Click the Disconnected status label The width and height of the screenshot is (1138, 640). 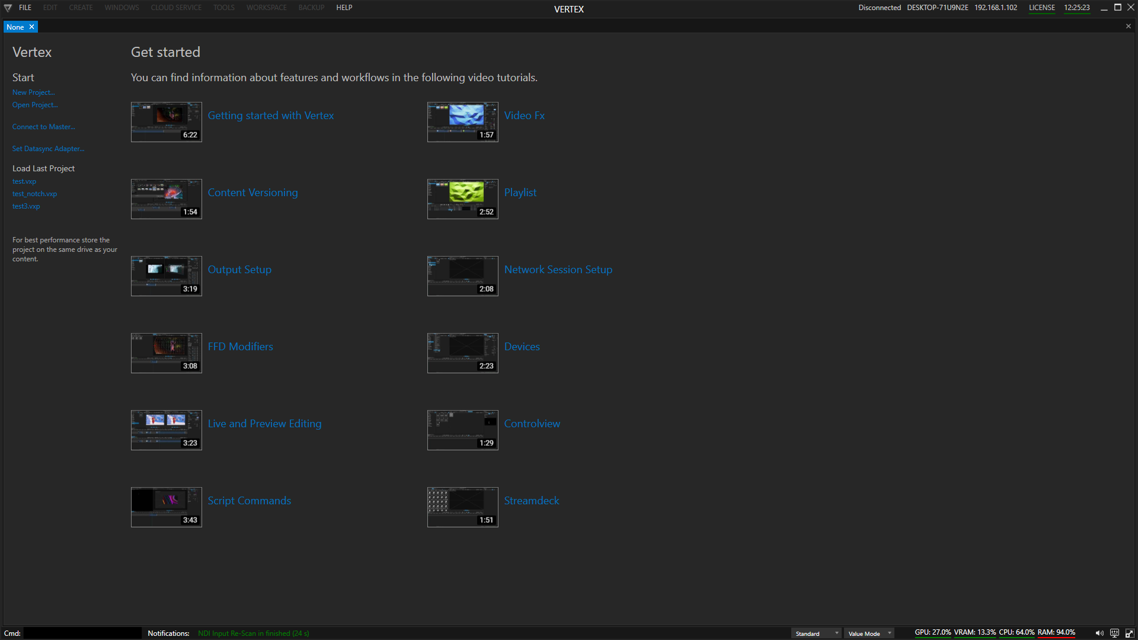[x=880, y=8]
